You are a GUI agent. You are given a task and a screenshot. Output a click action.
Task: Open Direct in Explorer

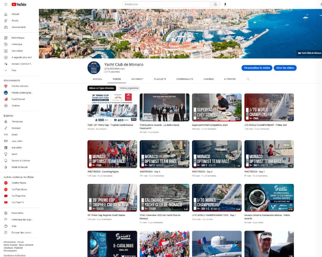tap(14, 135)
